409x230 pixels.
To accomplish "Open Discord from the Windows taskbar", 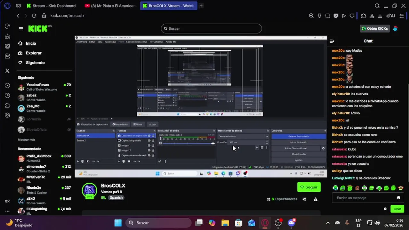I will [x=291, y=223].
